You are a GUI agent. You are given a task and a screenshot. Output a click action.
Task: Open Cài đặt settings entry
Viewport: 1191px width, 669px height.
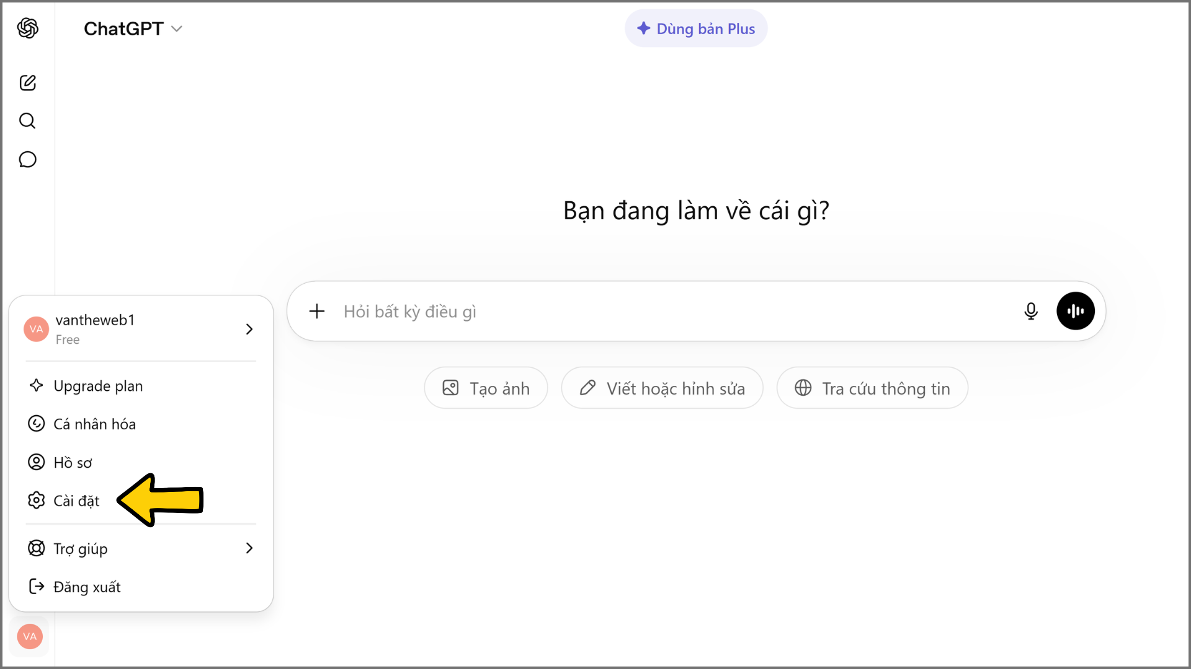(x=141, y=501)
